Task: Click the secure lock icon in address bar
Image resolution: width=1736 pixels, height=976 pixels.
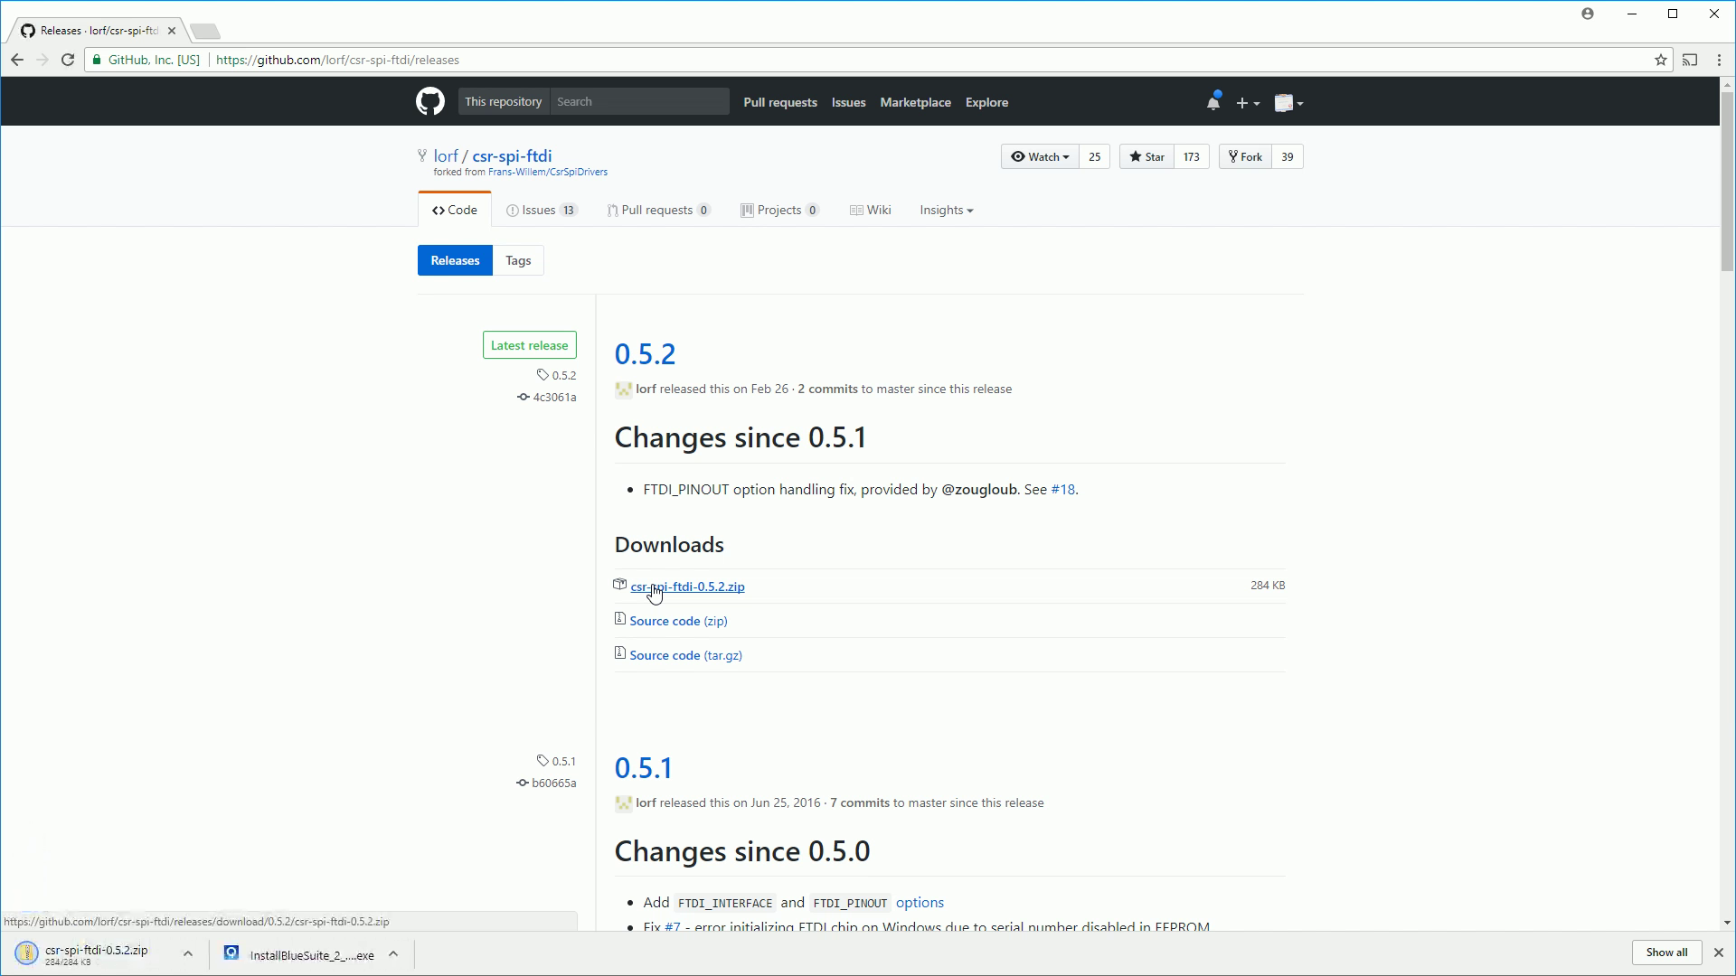Action: coord(97,60)
